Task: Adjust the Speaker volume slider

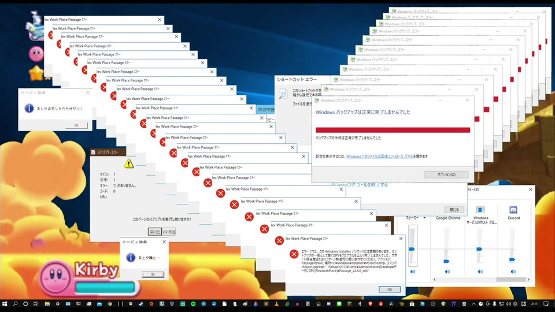Action: [x=412, y=249]
